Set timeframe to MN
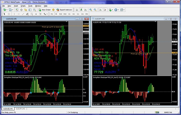 point(87,14)
